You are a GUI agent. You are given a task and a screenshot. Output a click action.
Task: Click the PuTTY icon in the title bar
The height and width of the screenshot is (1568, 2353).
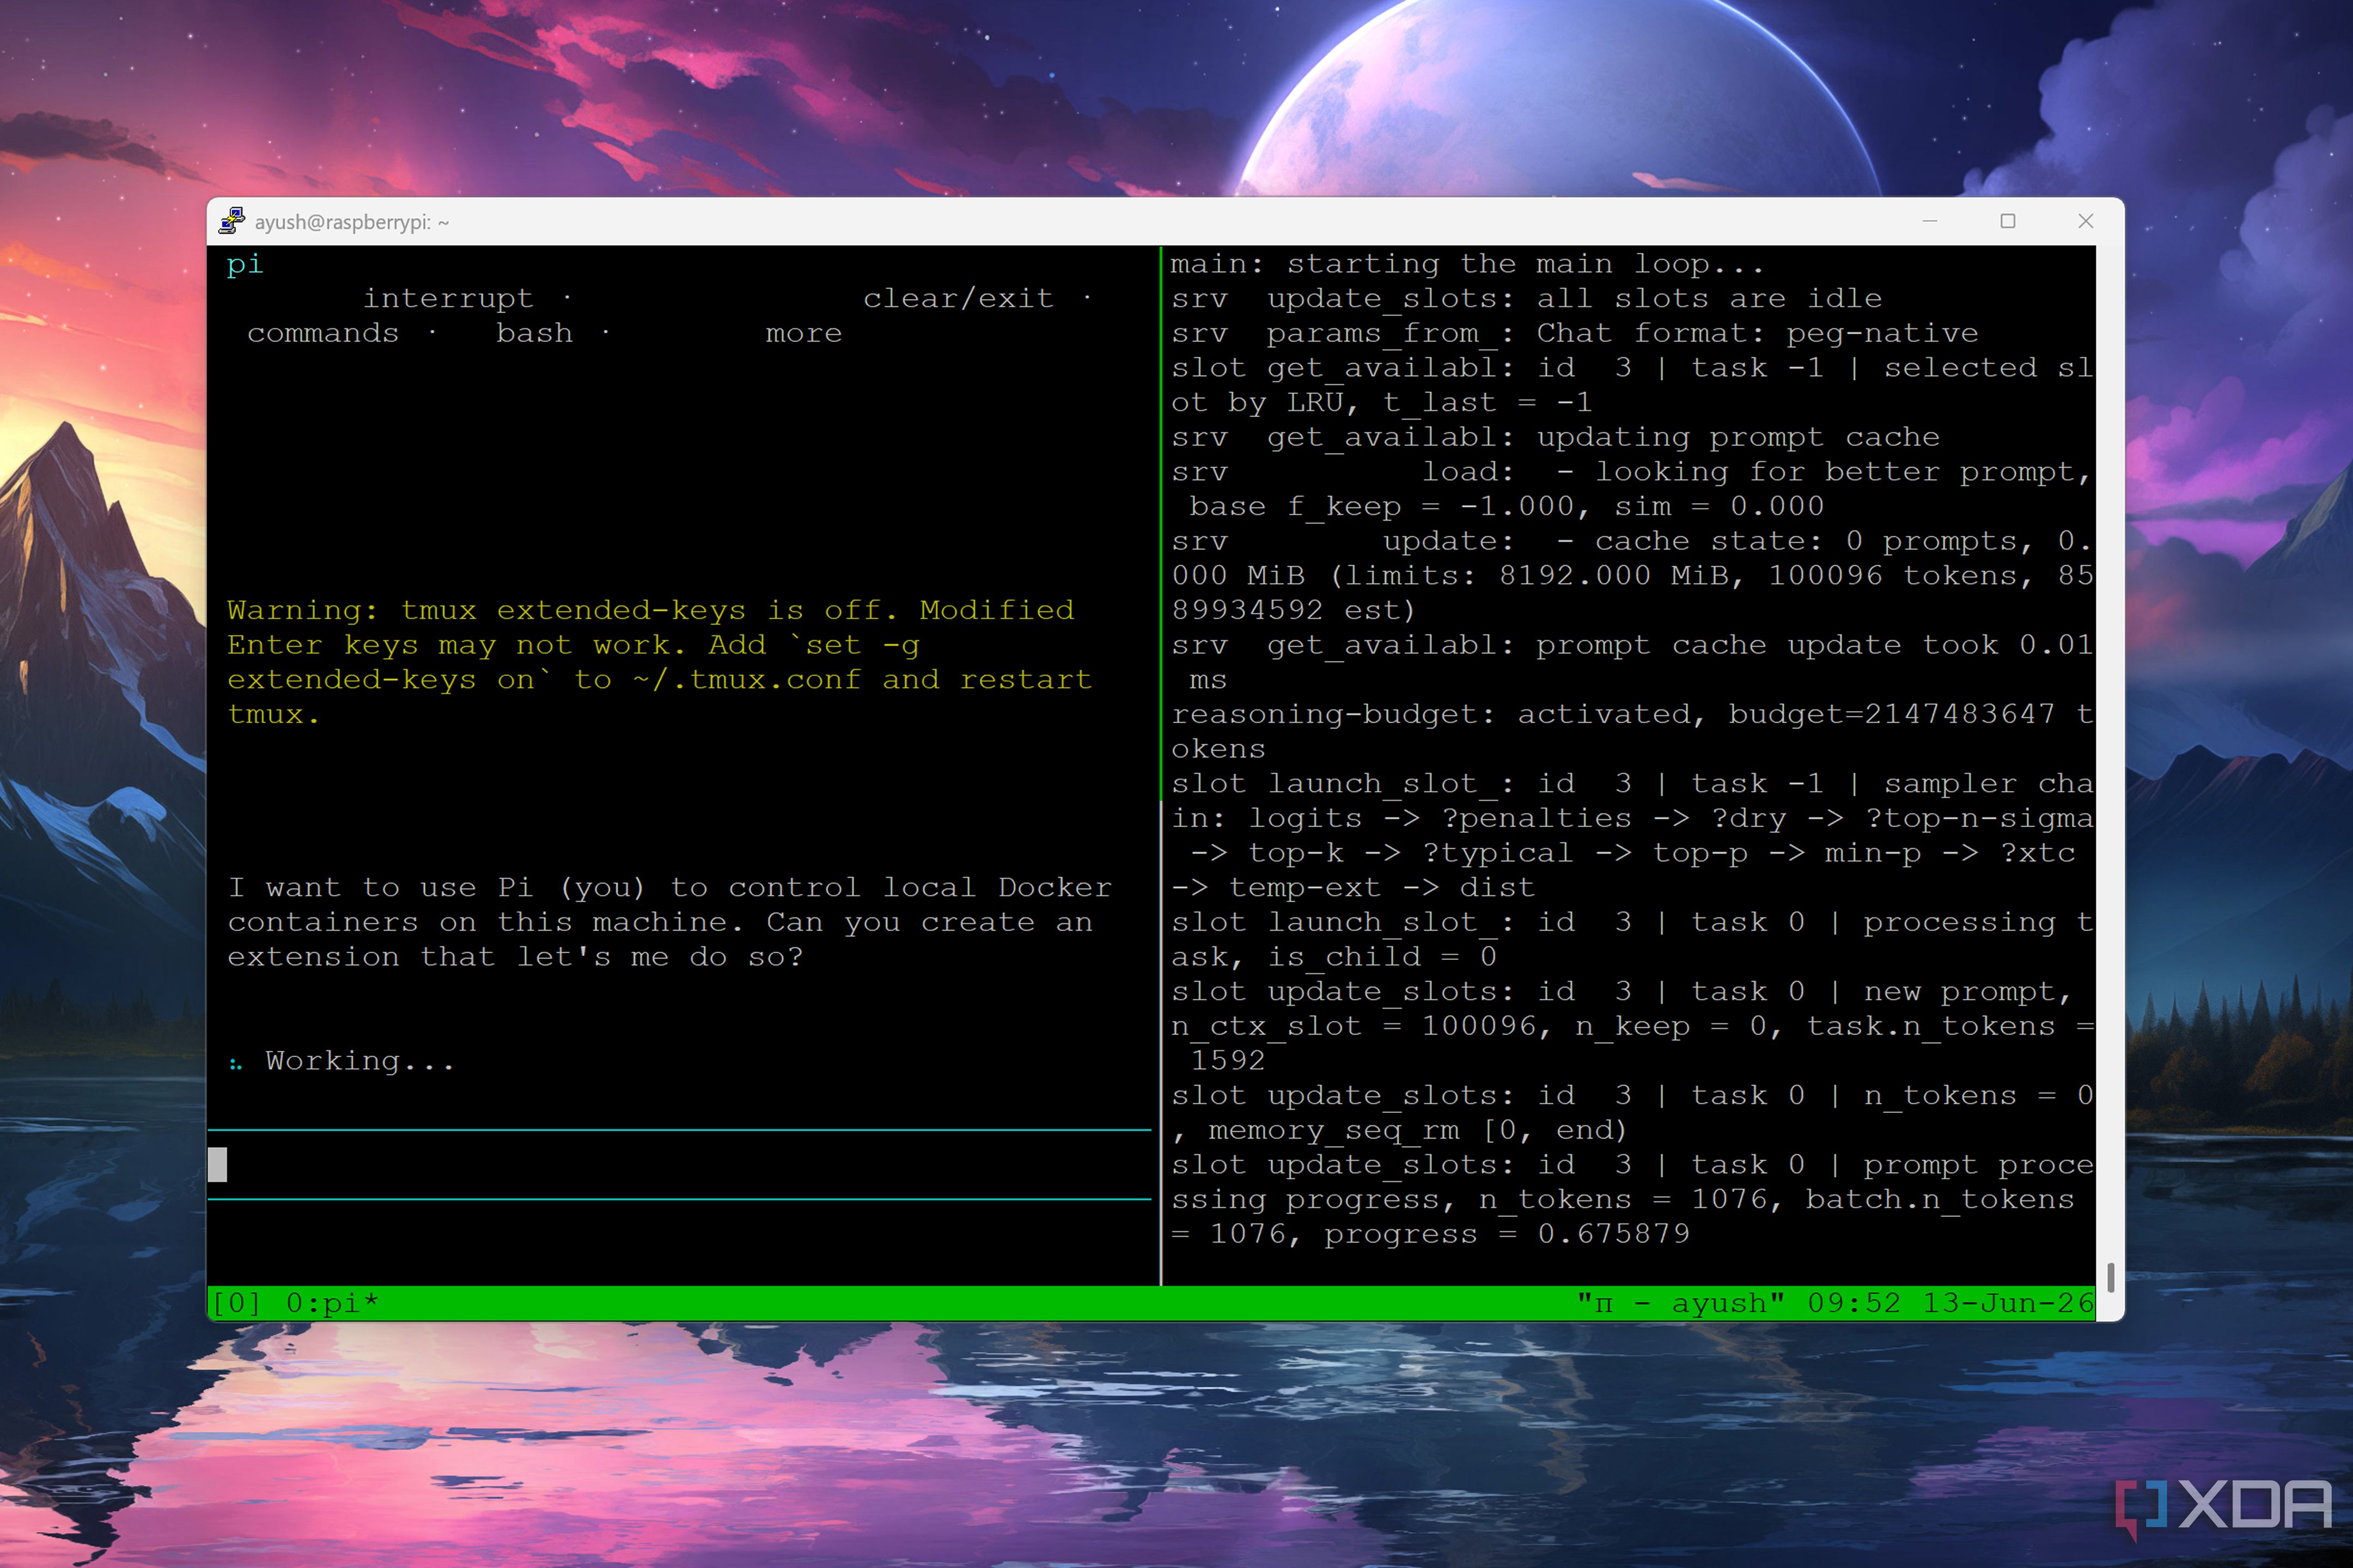[x=232, y=221]
